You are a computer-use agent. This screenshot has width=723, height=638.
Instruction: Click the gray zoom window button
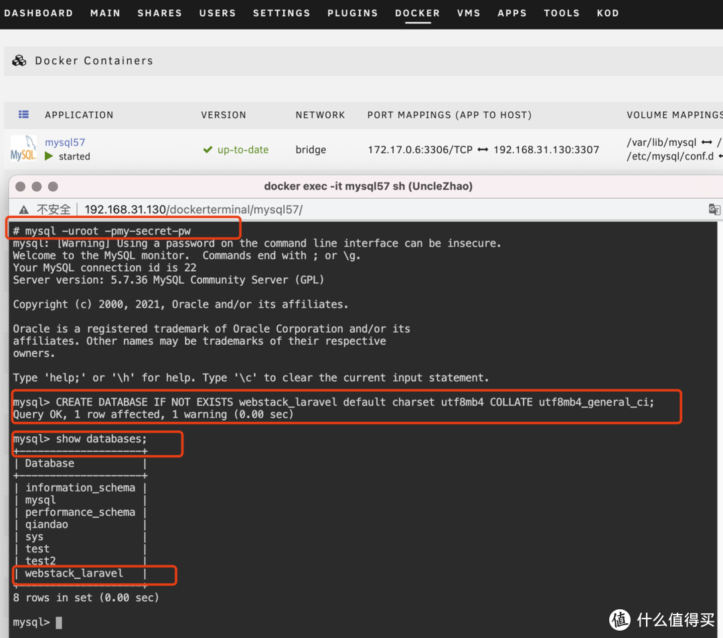[53, 187]
